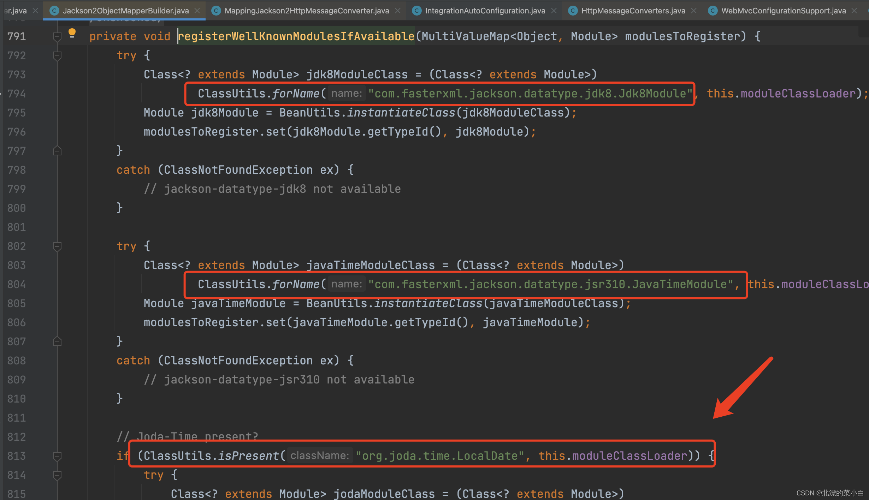This screenshot has height=500, width=869.
Task: Click jdk8ModuleClass variable declaration on line 793
Action: [x=357, y=75]
